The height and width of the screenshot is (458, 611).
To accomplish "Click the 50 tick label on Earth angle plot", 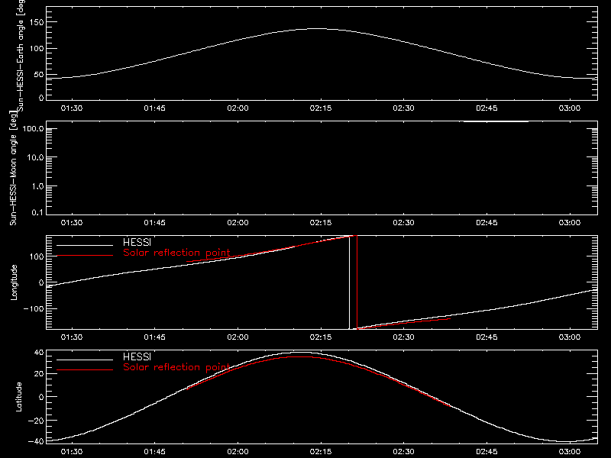I will tap(39, 74).
